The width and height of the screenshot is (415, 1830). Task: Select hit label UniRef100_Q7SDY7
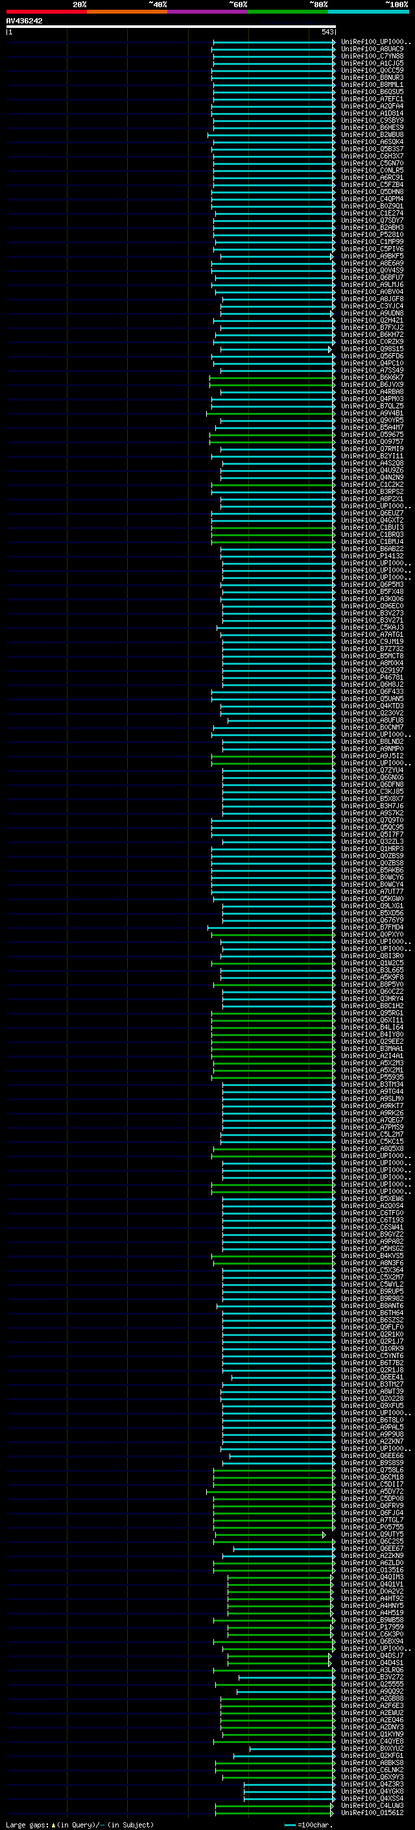372,220
